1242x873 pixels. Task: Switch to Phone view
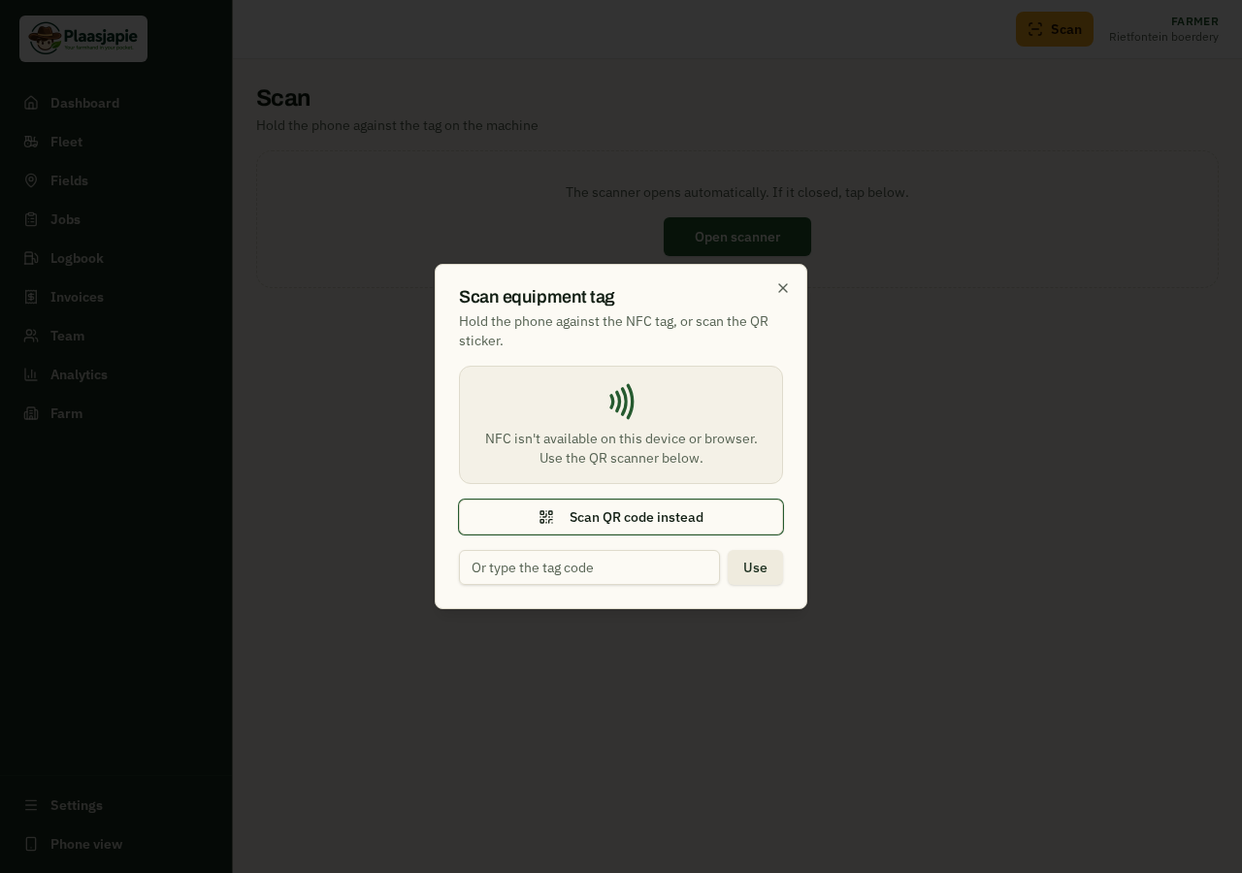point(116,844)
